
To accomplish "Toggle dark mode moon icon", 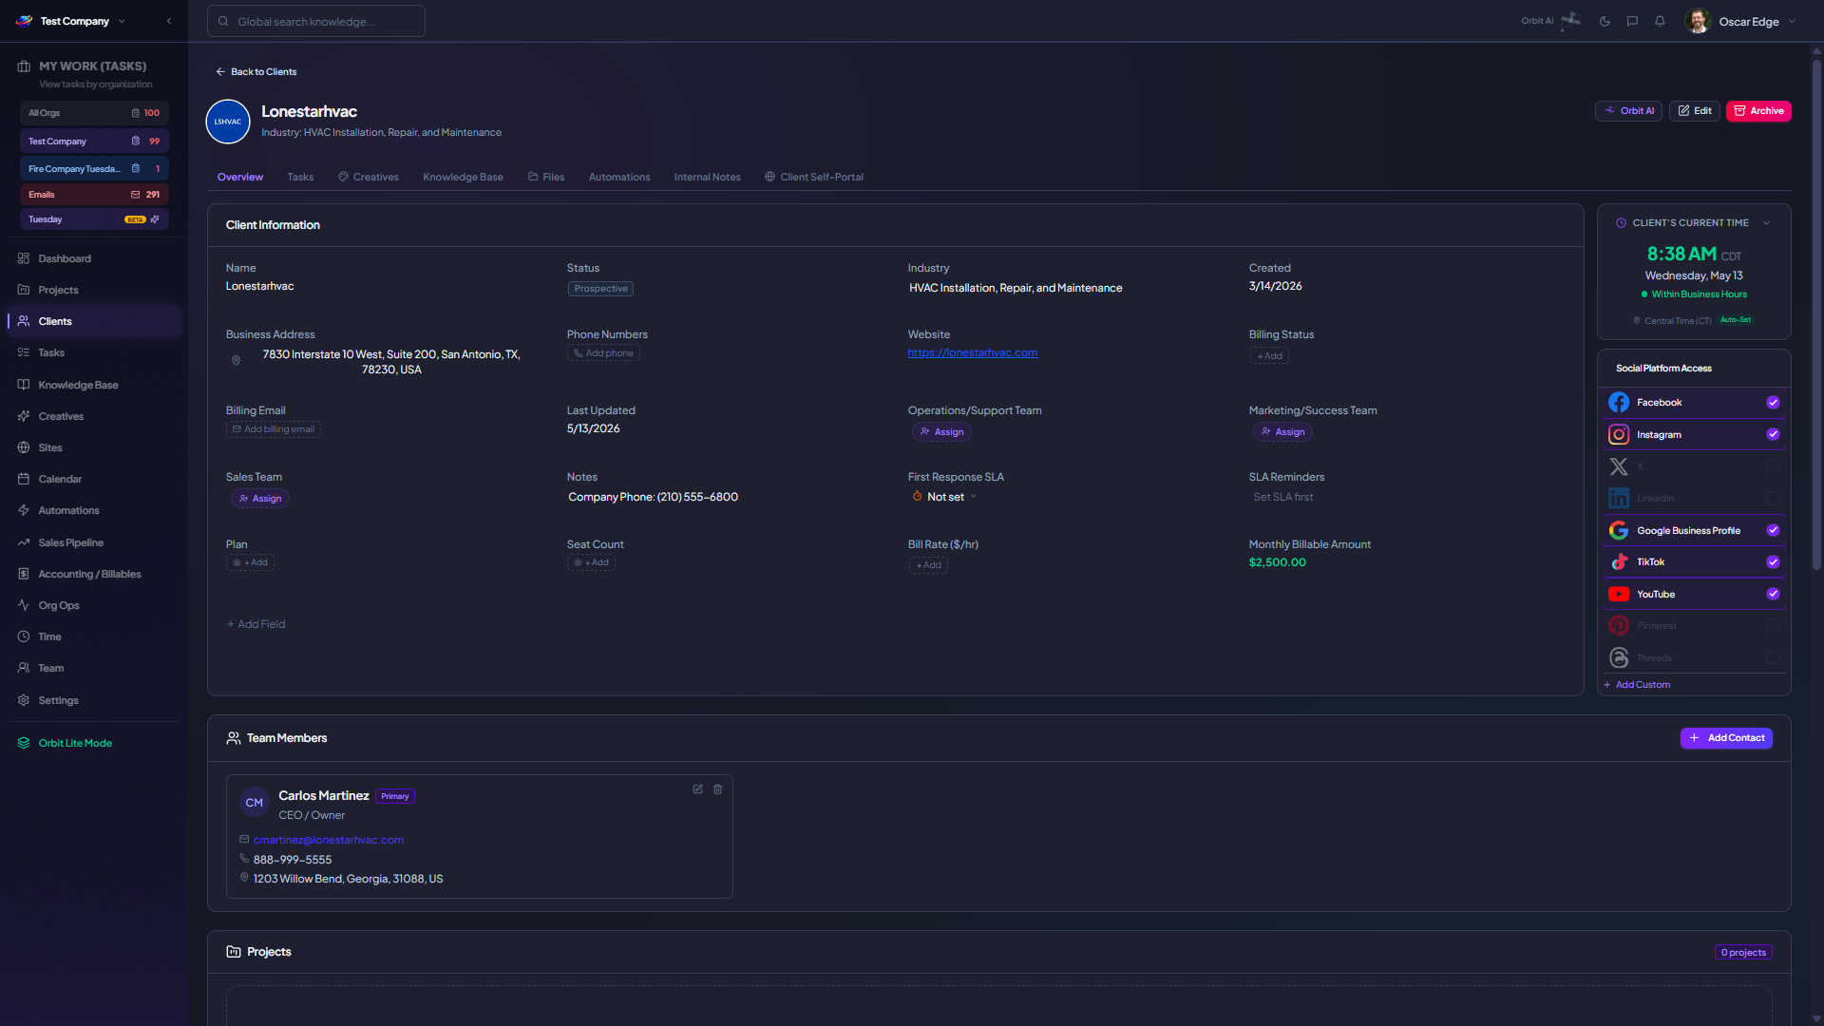I will click(1605, 21).
